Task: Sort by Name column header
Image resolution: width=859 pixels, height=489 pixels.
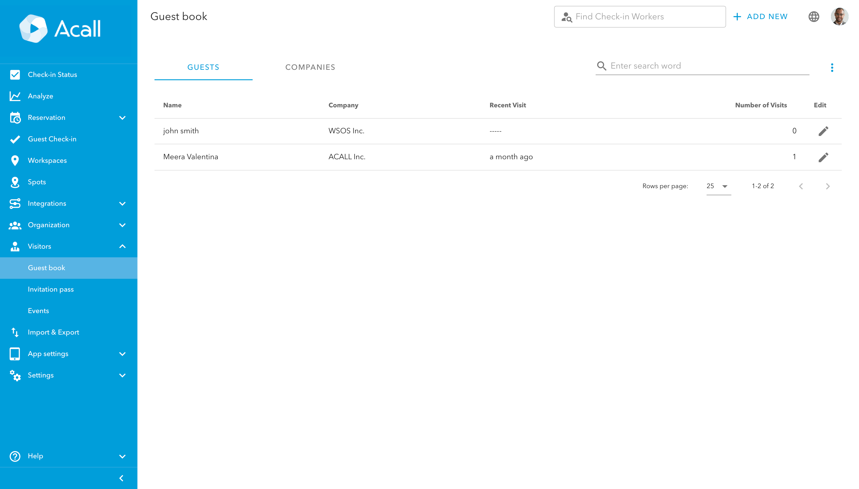Action: tap(172, 105)
